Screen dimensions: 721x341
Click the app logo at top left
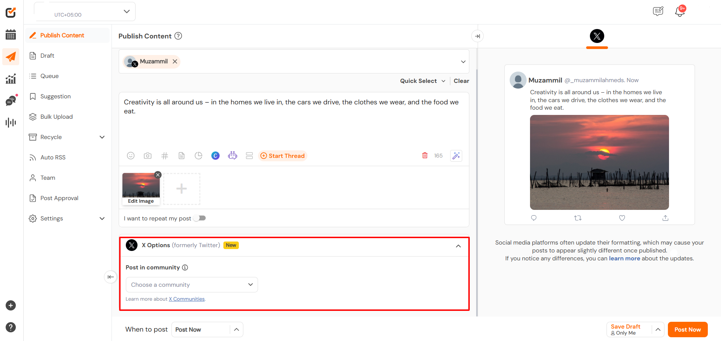coord(11,12)
